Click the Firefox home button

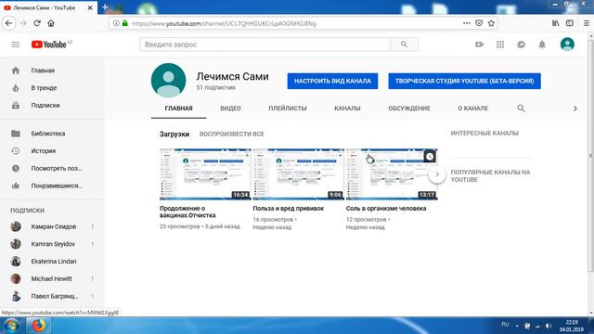tap(51, 23)
